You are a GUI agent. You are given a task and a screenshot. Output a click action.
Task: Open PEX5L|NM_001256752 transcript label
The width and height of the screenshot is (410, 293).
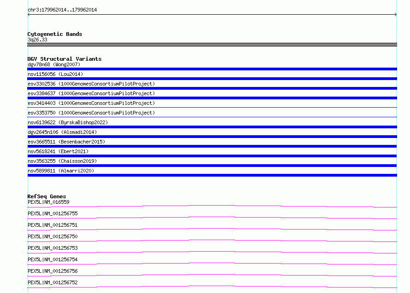point(53,282)
